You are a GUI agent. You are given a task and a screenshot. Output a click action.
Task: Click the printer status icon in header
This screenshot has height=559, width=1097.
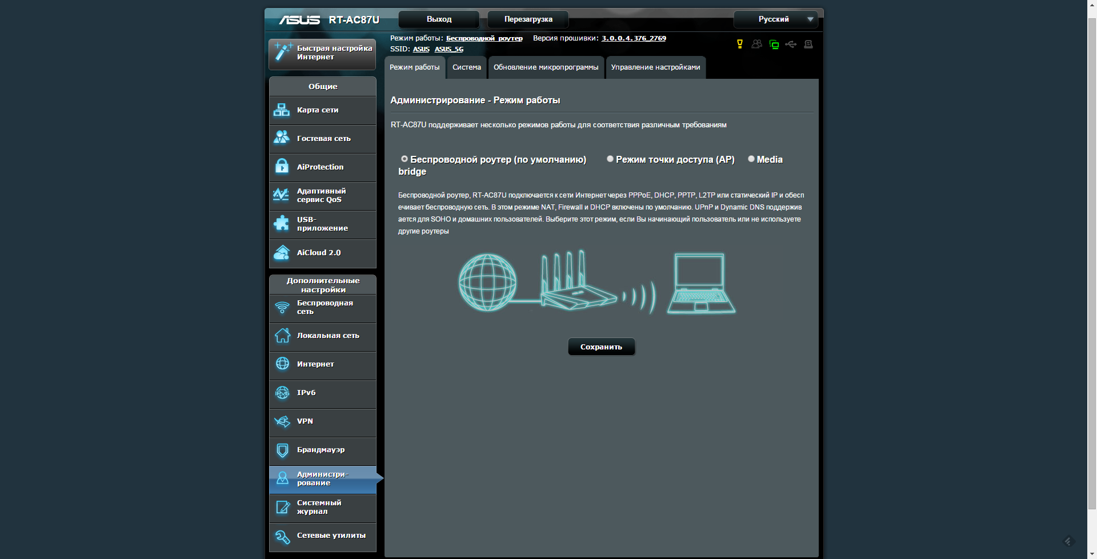coord(808,44)
